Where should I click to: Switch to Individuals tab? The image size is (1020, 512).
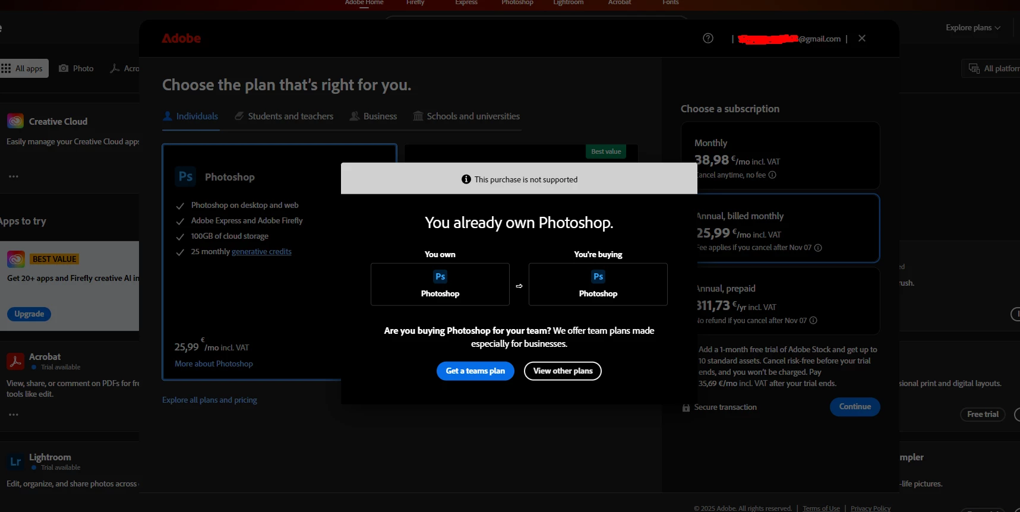(191, 116)
